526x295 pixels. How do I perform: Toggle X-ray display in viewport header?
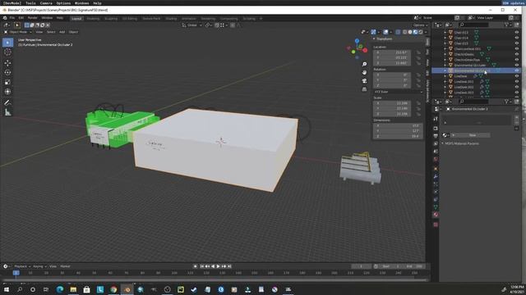tap(398, 32)
